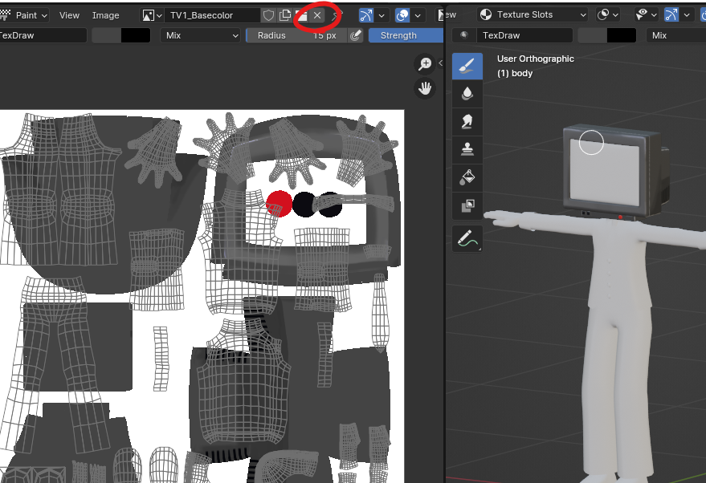Select the Clone stamp tool
Viewport: 706px width, 483px height.
click(x=467, y=149)
